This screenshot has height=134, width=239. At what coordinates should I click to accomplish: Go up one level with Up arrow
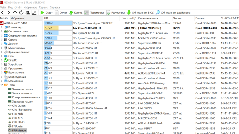[x=15, y=12]
